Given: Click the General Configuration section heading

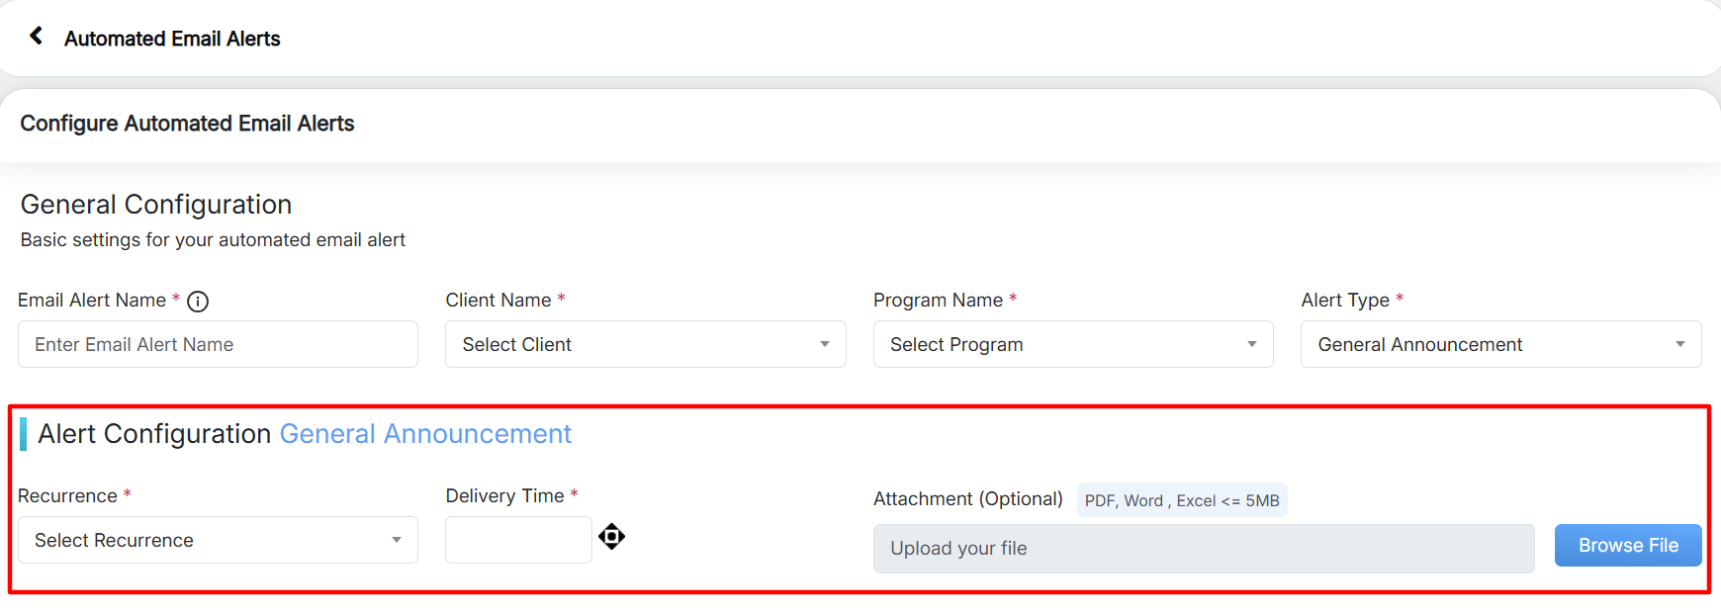Looking at the screenshot, I should click(x=156, y=205).
